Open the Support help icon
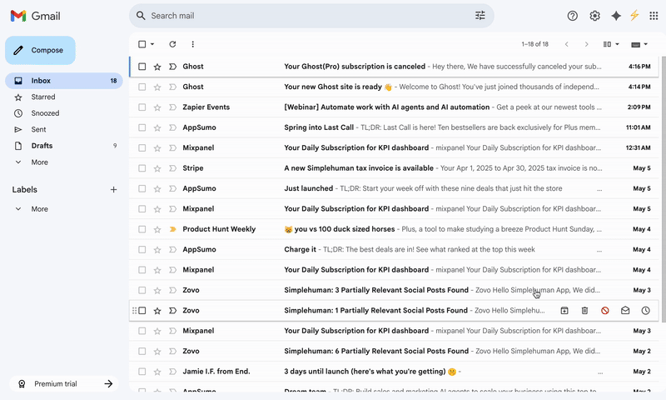 [x=572, y=16]
